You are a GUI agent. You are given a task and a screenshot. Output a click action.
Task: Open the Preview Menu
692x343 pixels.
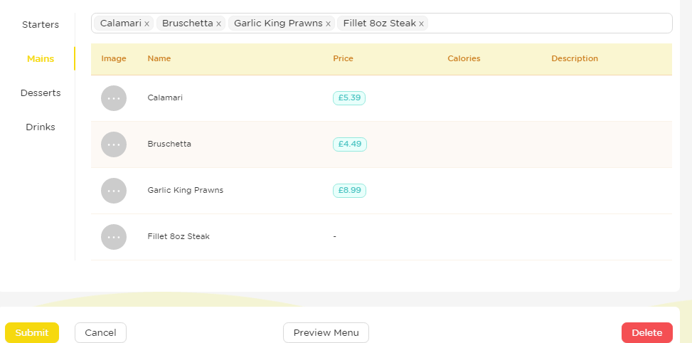[326, 333]
